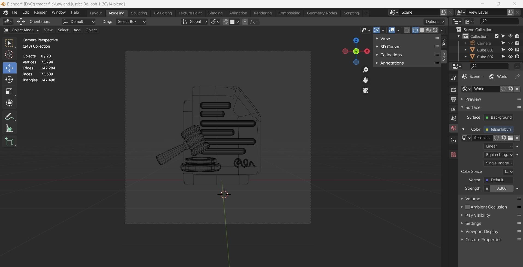The image size is (523, 267).
Task: Activate the 3D Cursor tool
Action: (x=9, y=55)
